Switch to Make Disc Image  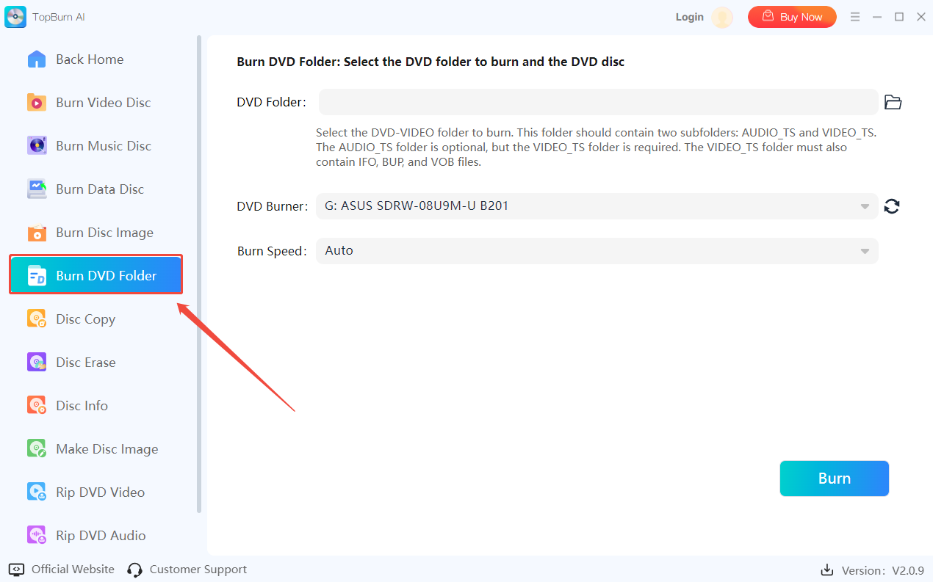click(x=107, y=449)
